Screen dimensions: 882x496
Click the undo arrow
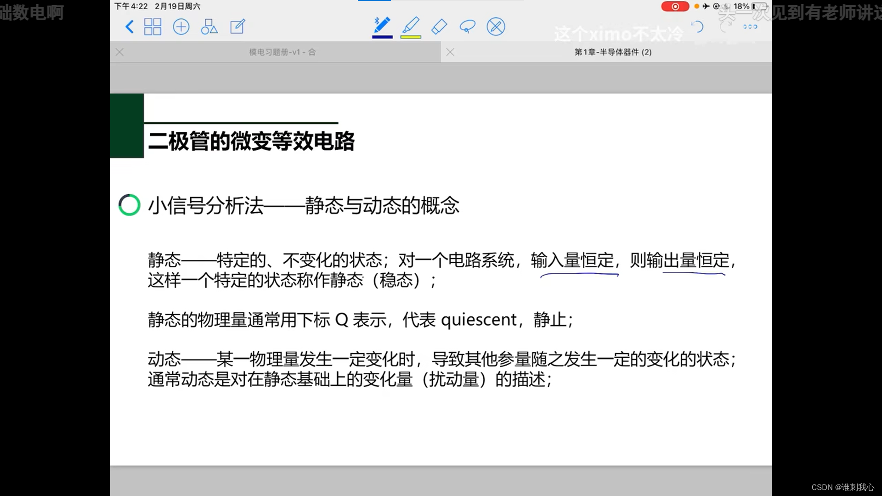(697, 27)
